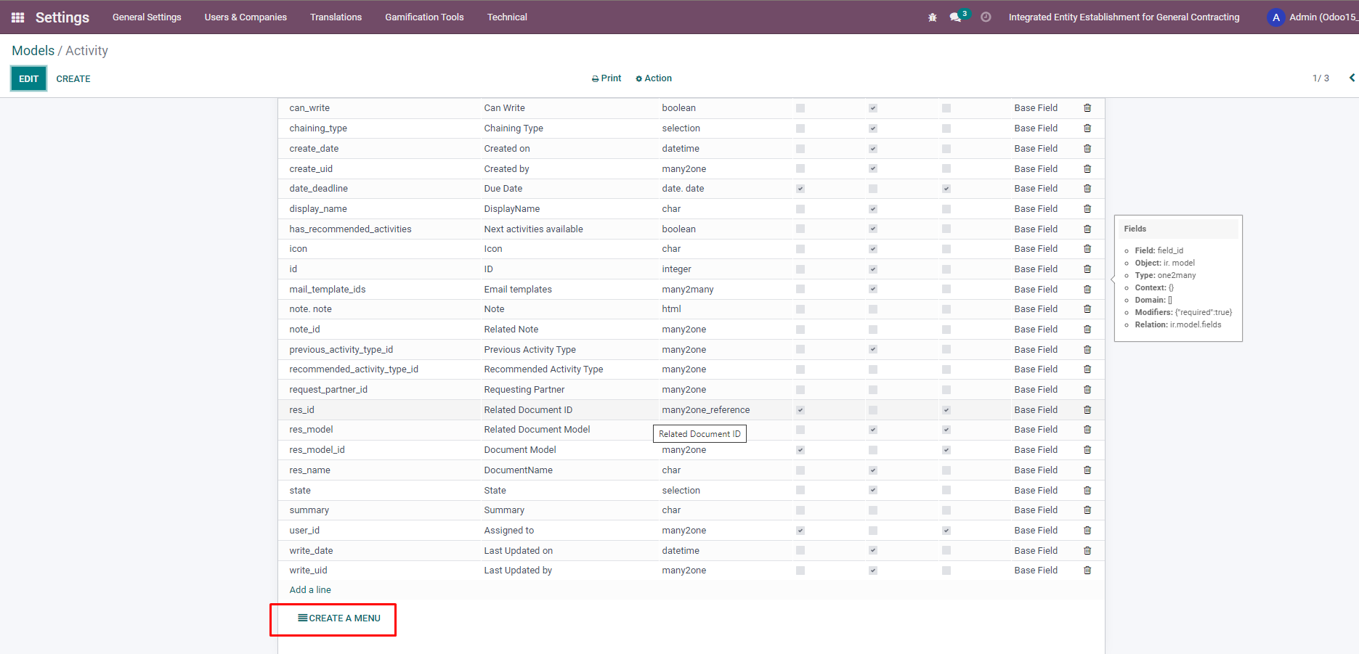Screen dimensions: 1359x654
Task: Delete the can_write field row
Action: click(x=1087, y=108)
